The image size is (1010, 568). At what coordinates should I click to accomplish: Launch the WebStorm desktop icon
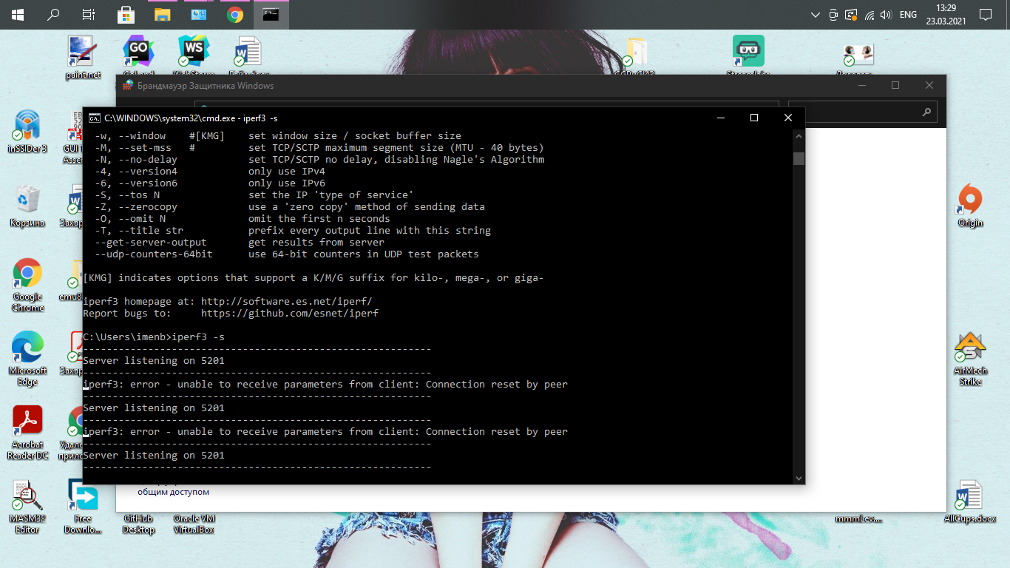click(x=193, y=52)
